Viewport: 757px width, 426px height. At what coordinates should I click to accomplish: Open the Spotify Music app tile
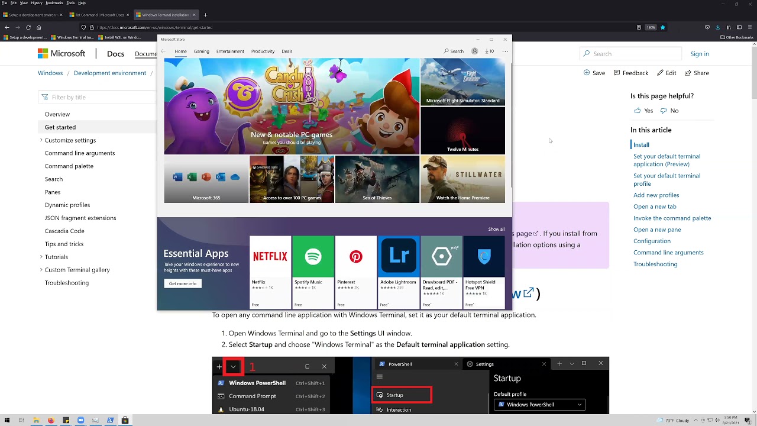[313, 272]
